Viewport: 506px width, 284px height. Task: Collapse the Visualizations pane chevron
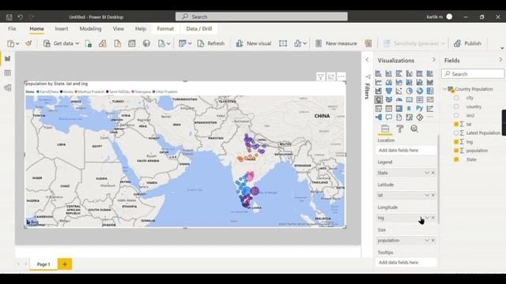pyautogui.click(x=434, y=60)
